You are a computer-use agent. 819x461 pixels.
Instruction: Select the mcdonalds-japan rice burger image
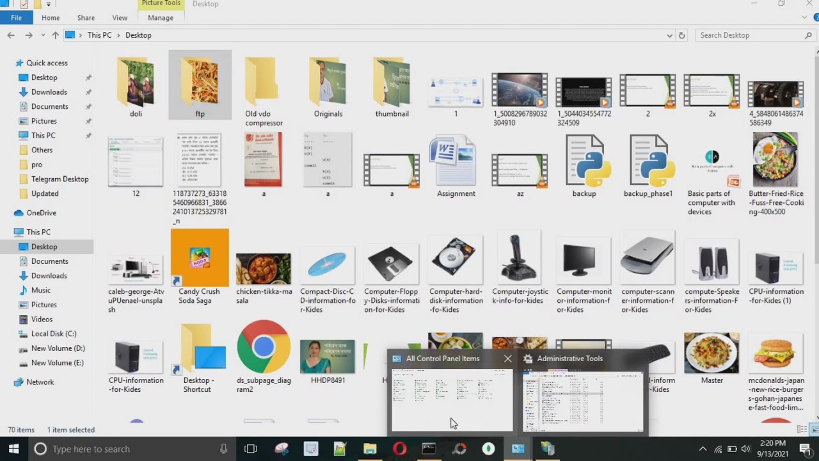[x=775, y=371]
